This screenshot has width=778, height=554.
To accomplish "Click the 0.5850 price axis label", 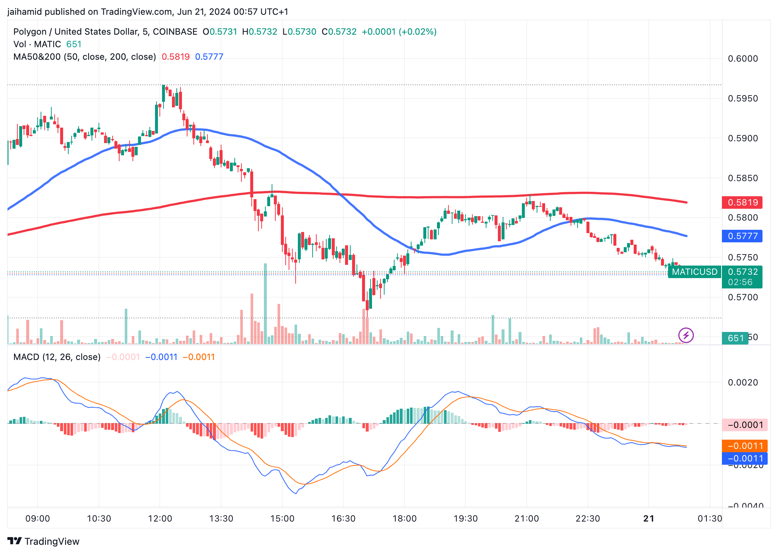I will pyautogui.click(x=743, y=178).
